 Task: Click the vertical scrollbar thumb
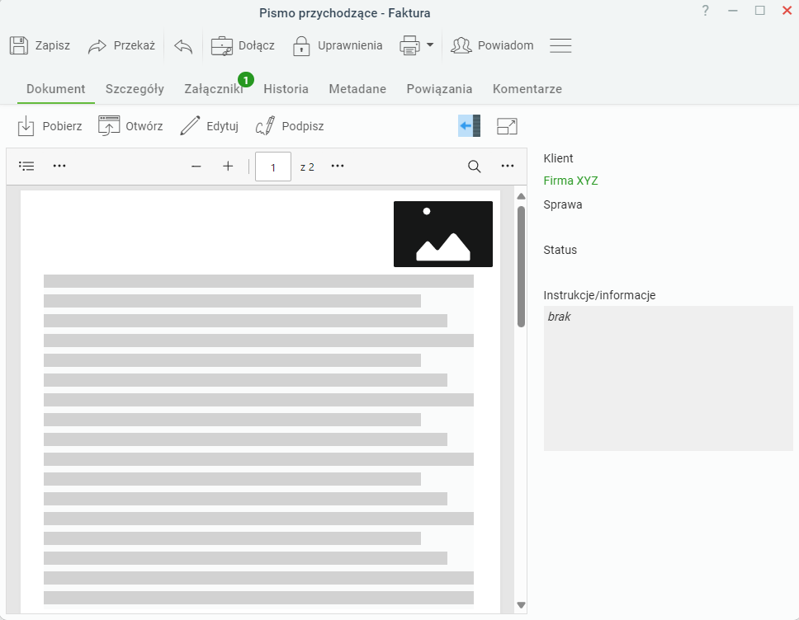521,267
